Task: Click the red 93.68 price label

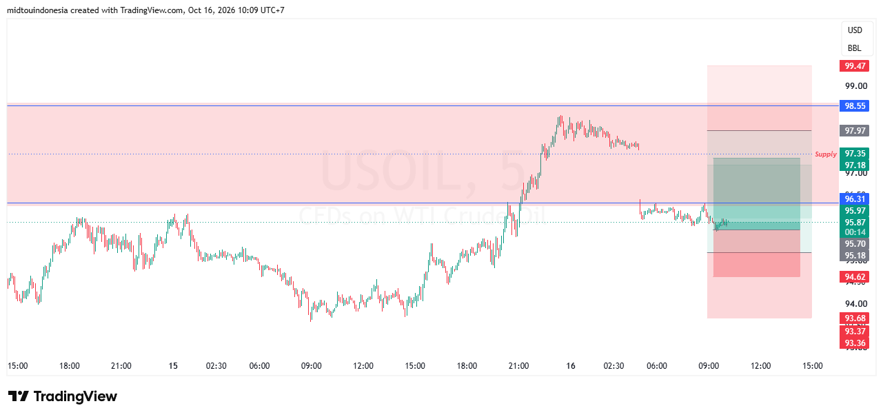Action: pos(854,318)
